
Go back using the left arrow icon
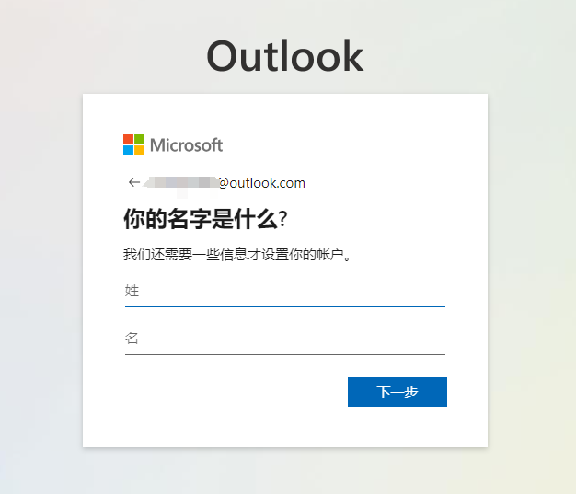tap(134, 182)
